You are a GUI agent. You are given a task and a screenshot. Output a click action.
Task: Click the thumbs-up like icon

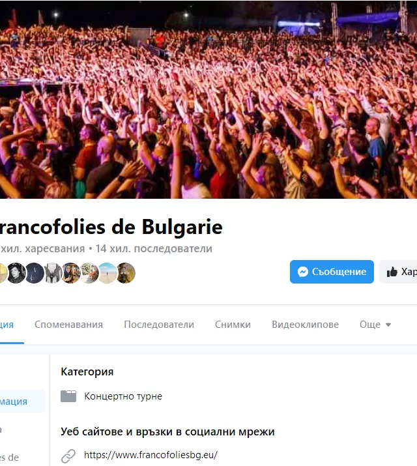click(392, 272)
